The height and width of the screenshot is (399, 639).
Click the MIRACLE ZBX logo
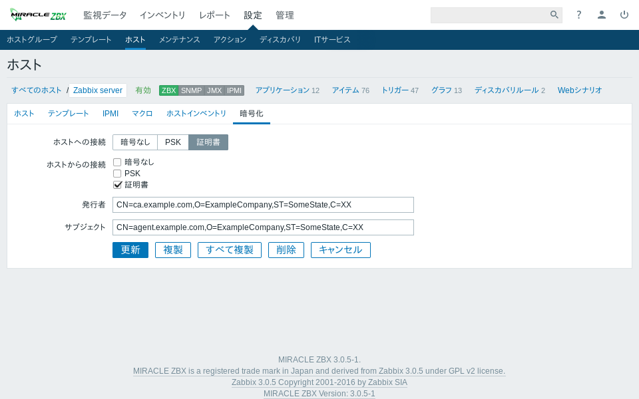(x=38, y=15)
